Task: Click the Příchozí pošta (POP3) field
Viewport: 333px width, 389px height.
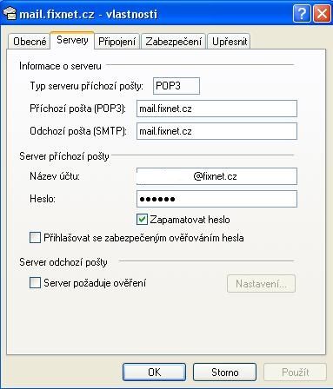Action: coord(216,109)
